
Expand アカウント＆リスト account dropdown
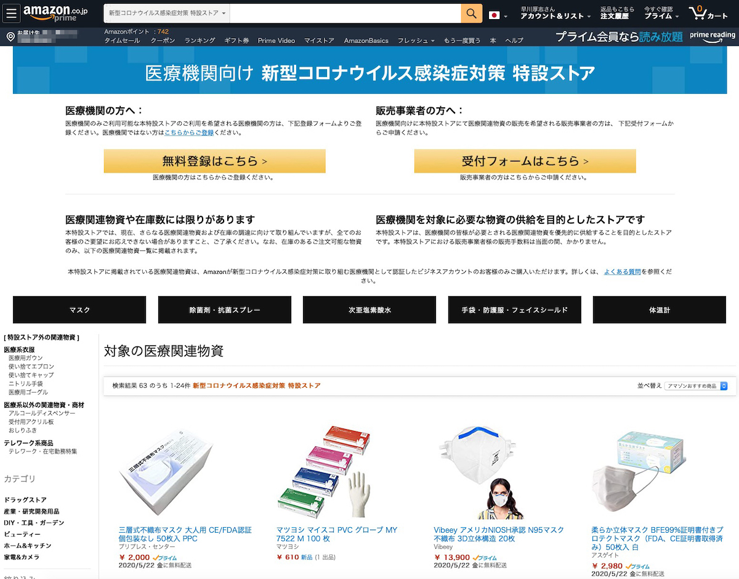pos(555,14)
